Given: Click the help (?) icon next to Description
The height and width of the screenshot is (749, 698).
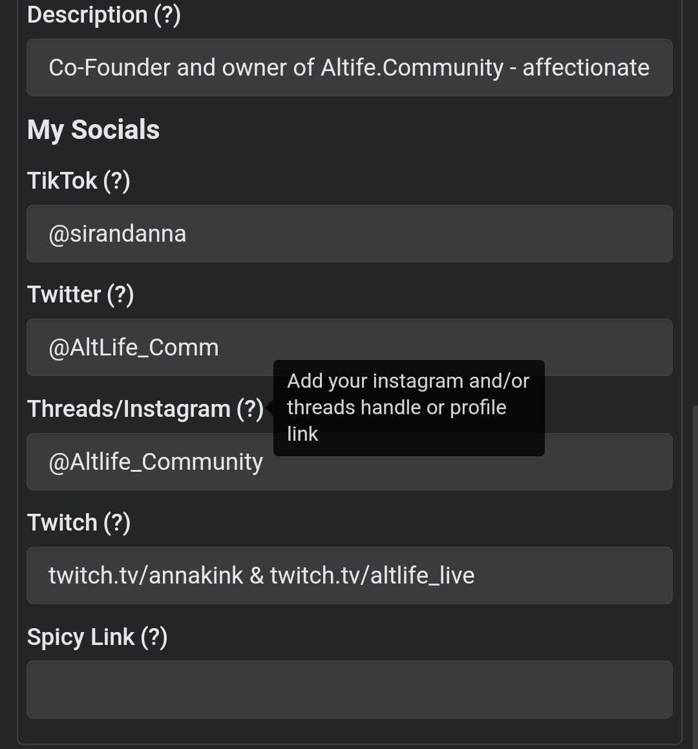Looking at the screenshot, I should pyautogui.click(x=167, y=14).
